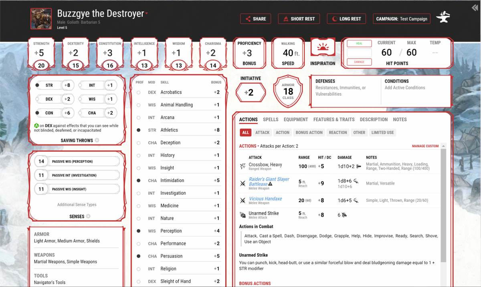481x287 pixels.
Task: Click the crossbow piercing damage type icon
Action: 358,166
